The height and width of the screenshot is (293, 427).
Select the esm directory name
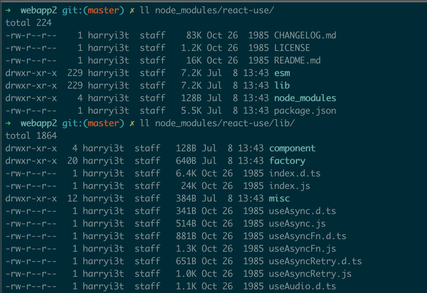point(282,73)
